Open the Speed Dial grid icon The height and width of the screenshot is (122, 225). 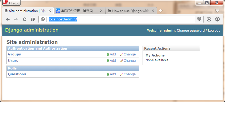33,19
